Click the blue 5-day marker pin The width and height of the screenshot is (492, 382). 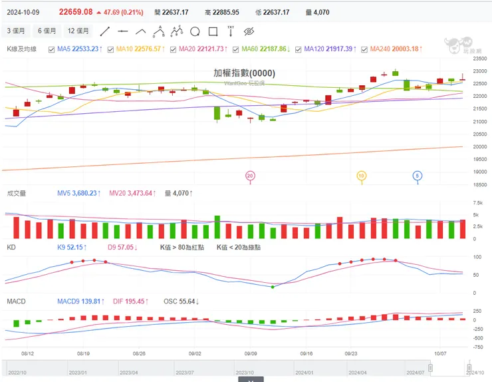(418, 176)
